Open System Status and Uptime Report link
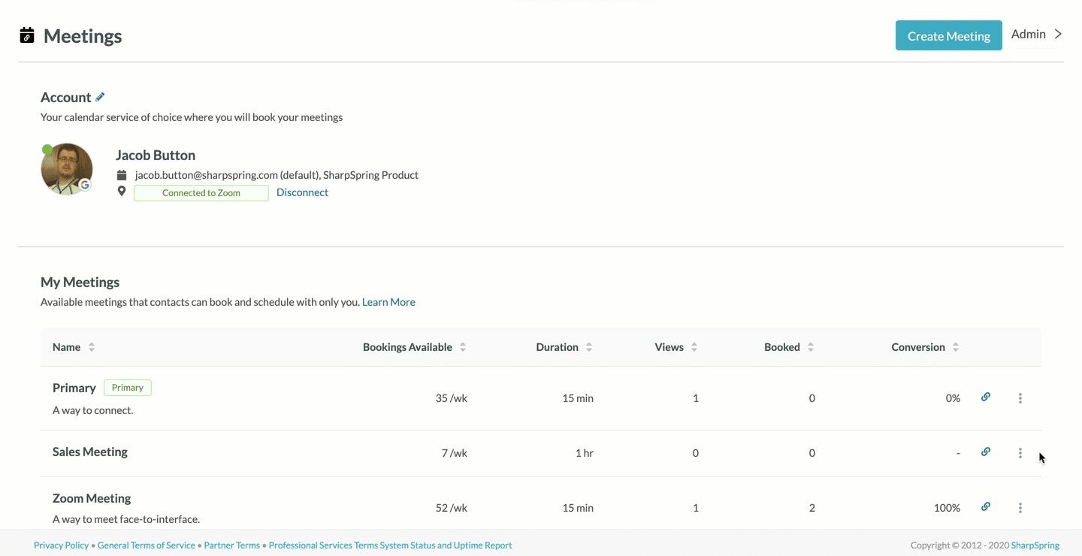Image resolution: width=1082 pixels, height=556 pixels. [x=446, y=545]
